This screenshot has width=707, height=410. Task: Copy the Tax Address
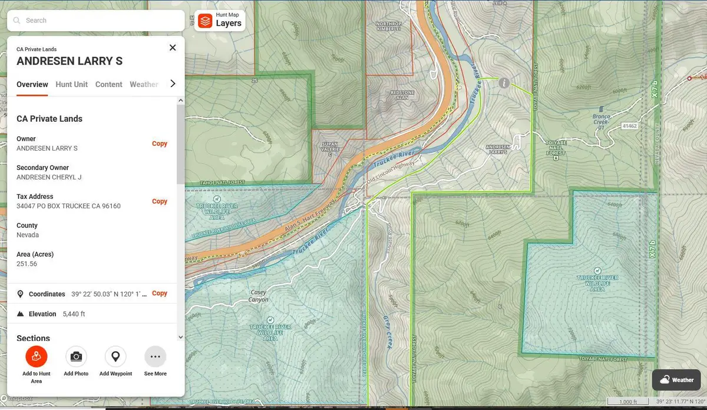(x=160, y=201)
